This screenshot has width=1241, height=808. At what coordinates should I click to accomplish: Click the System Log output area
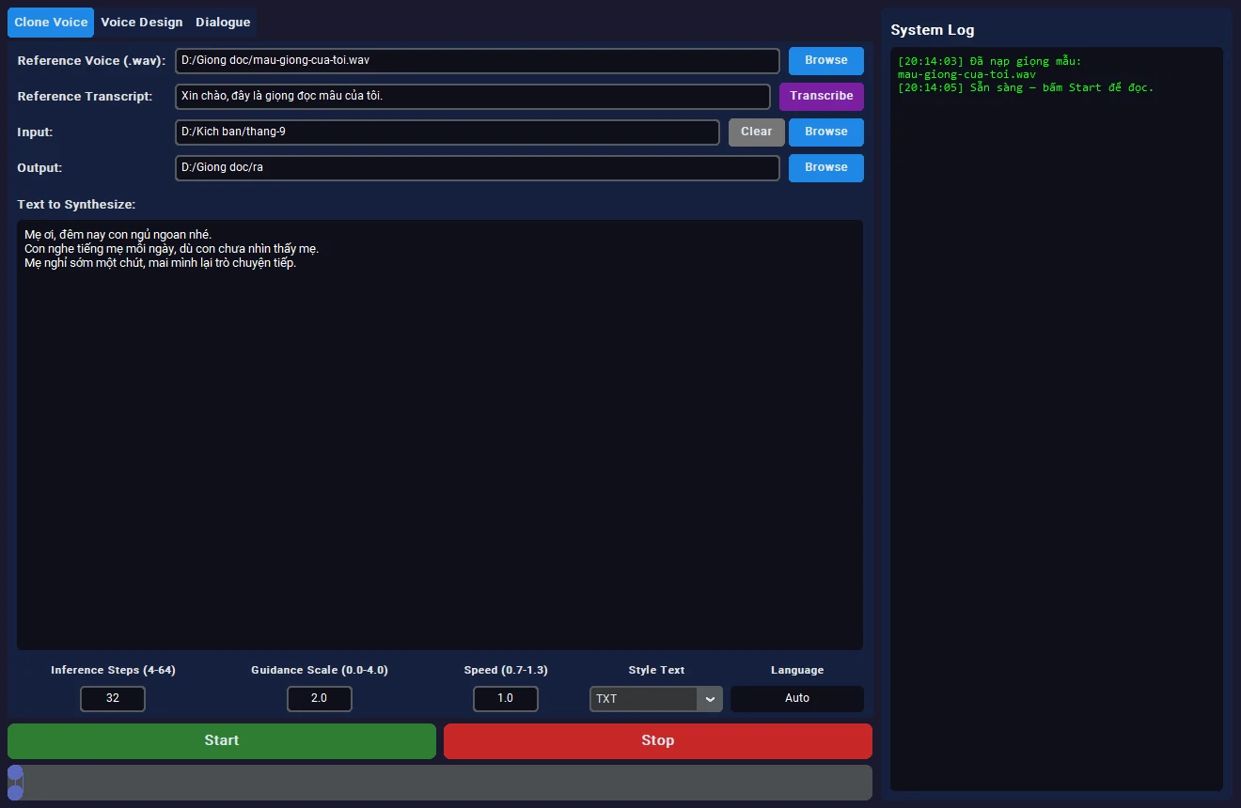[x=1057, y=419]
